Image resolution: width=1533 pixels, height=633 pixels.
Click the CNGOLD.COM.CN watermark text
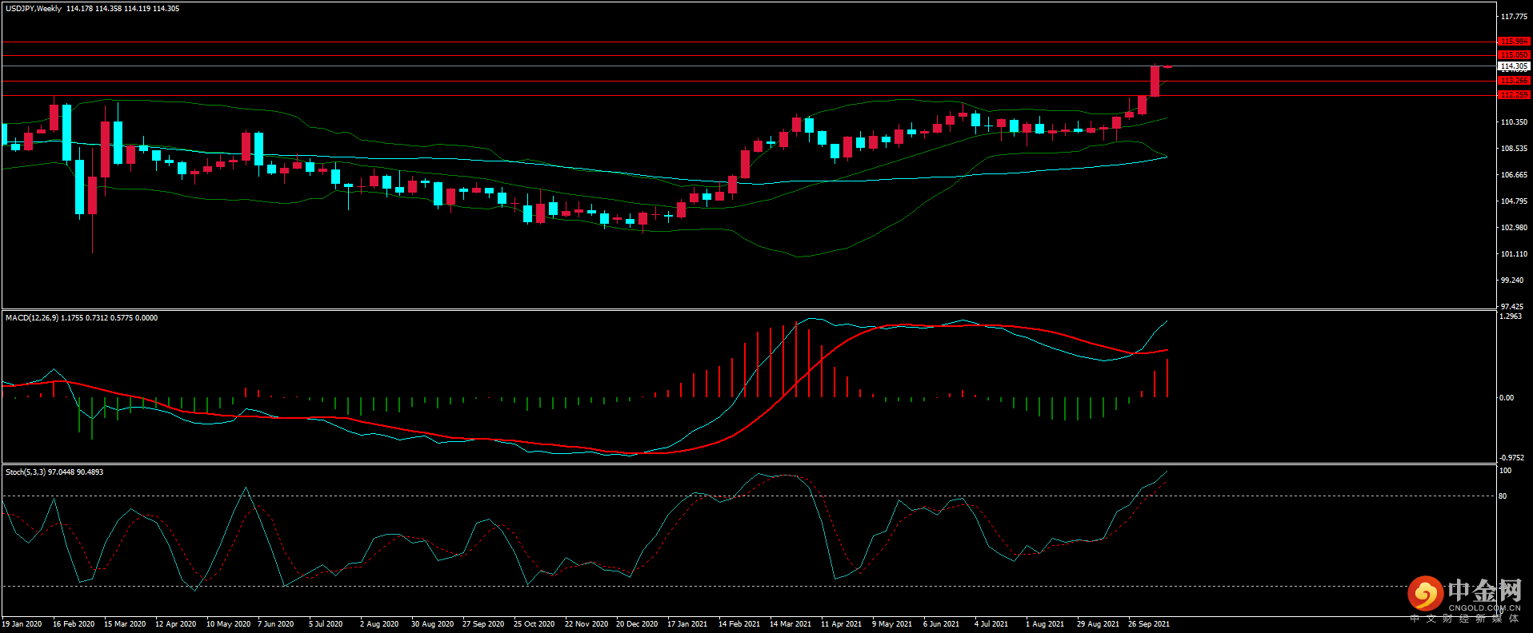(1484, 608)
